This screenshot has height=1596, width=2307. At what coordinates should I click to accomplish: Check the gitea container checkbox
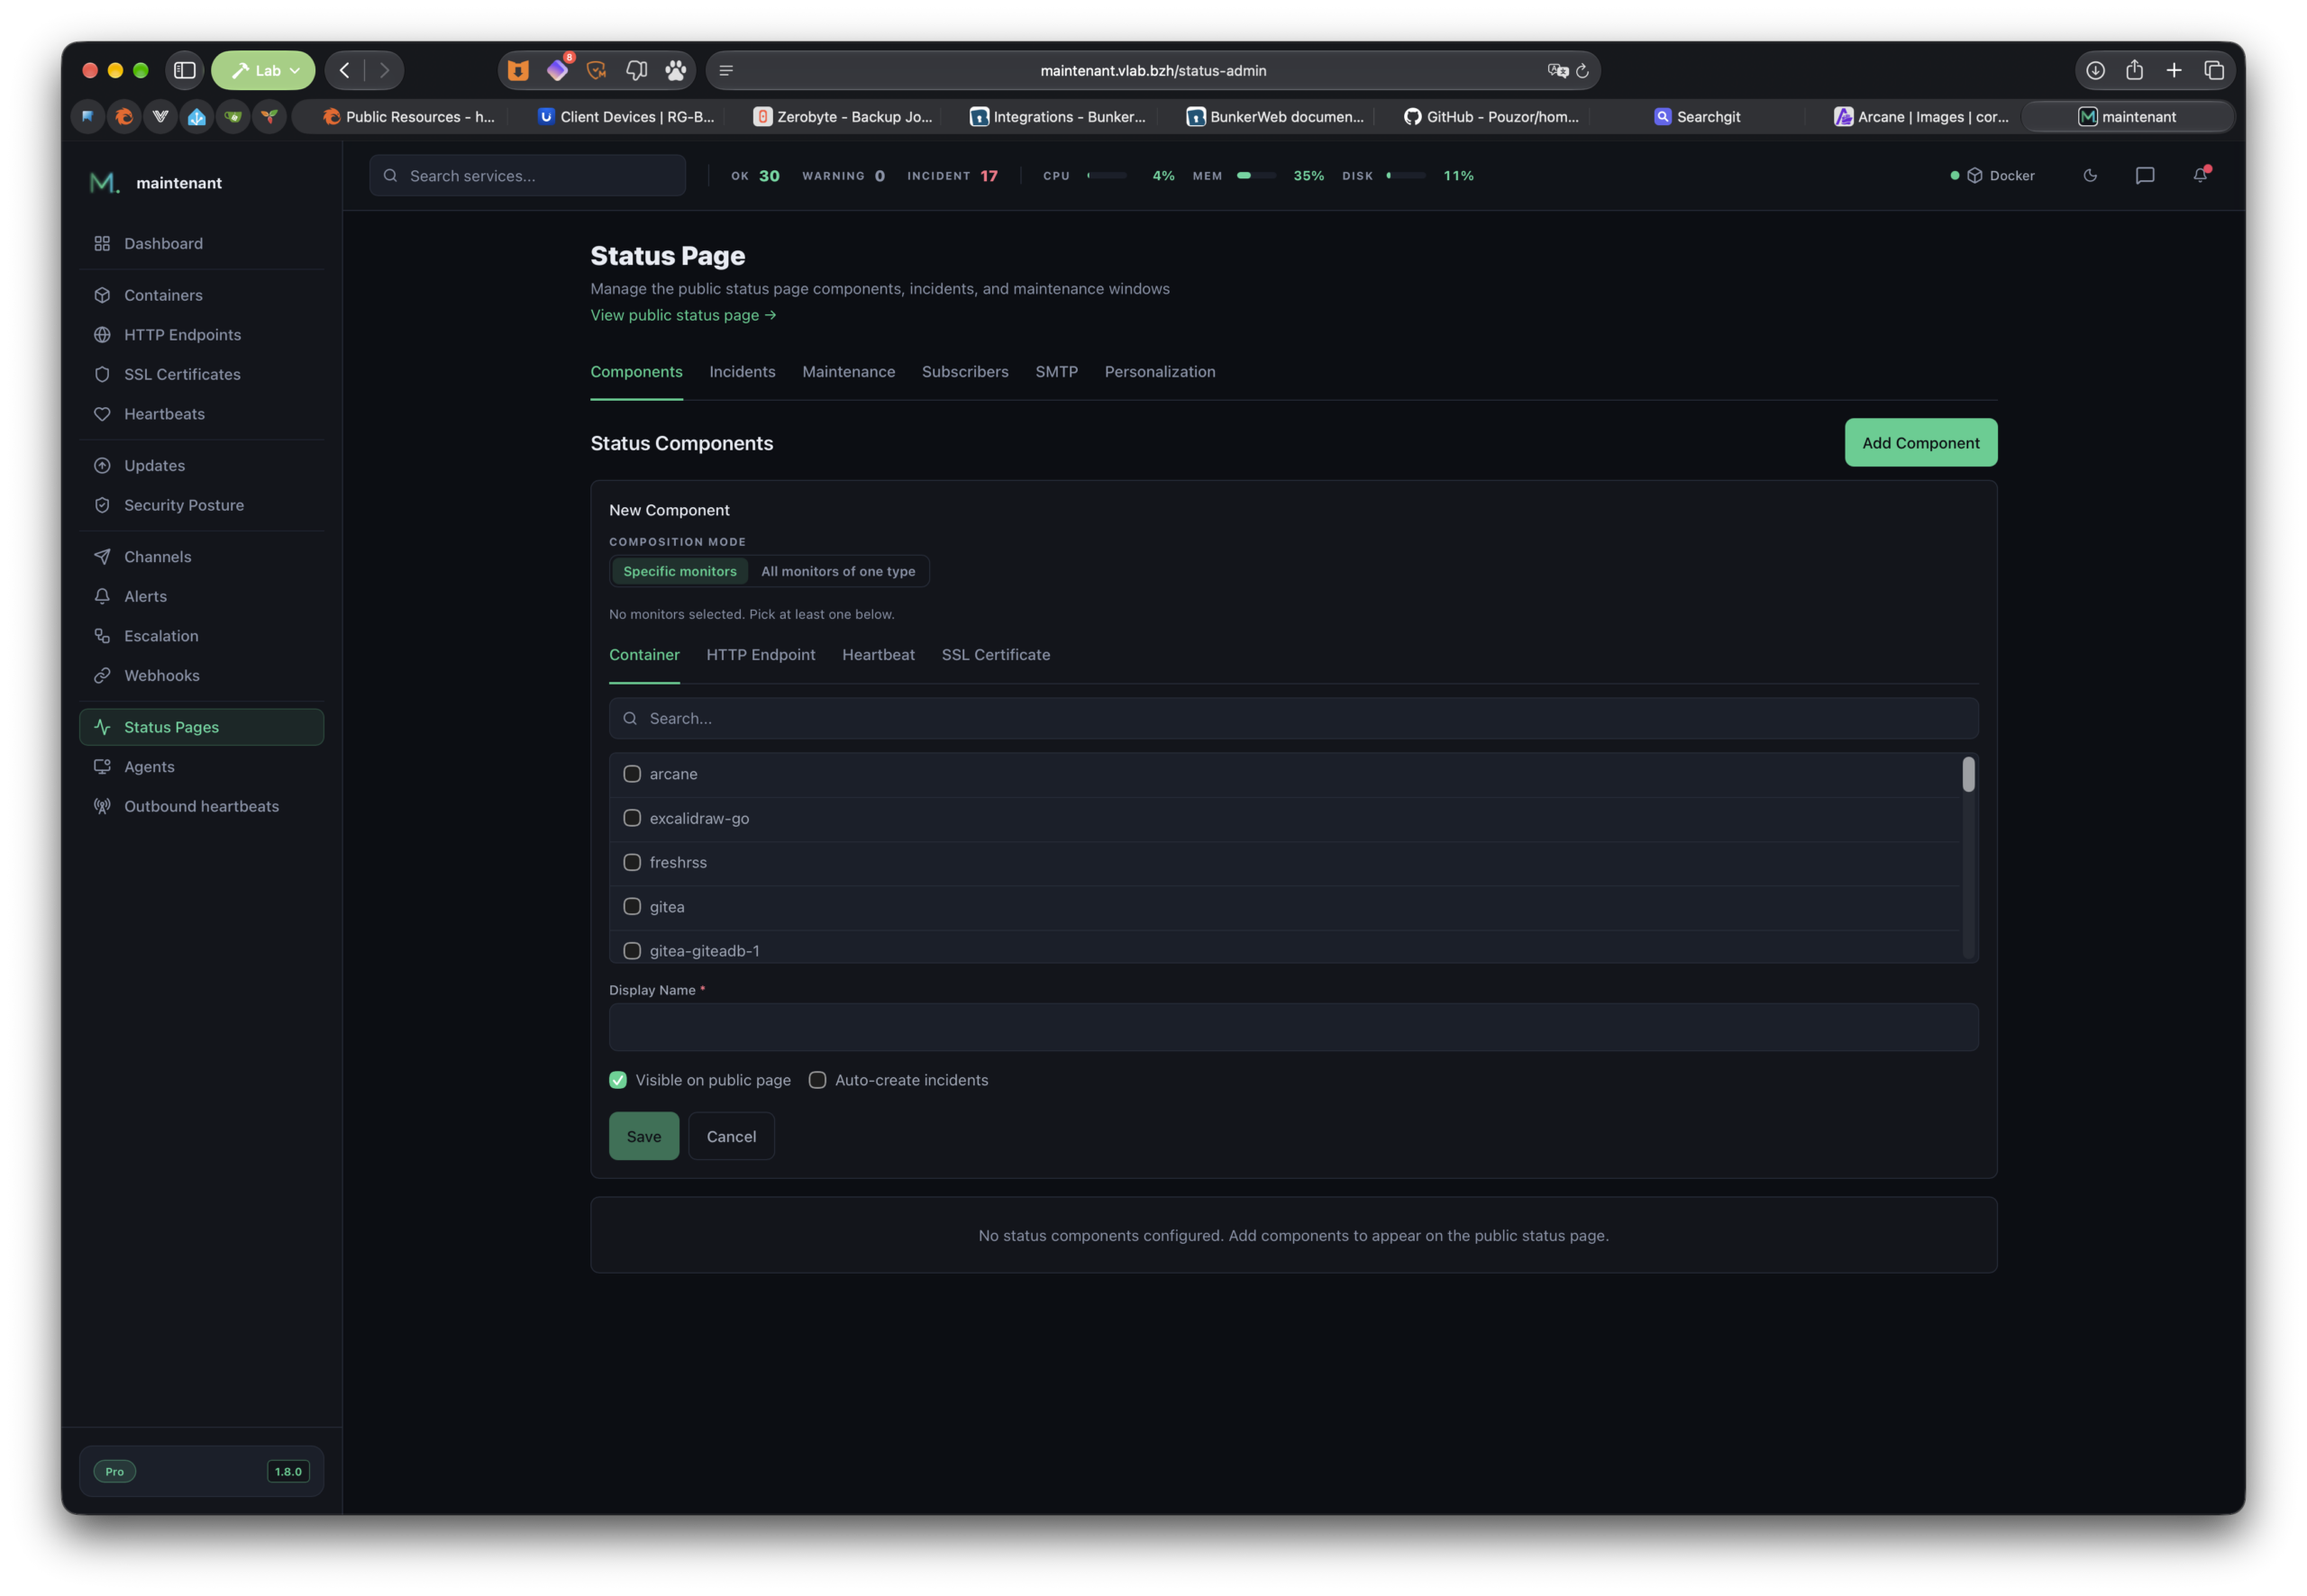(632, 907)
